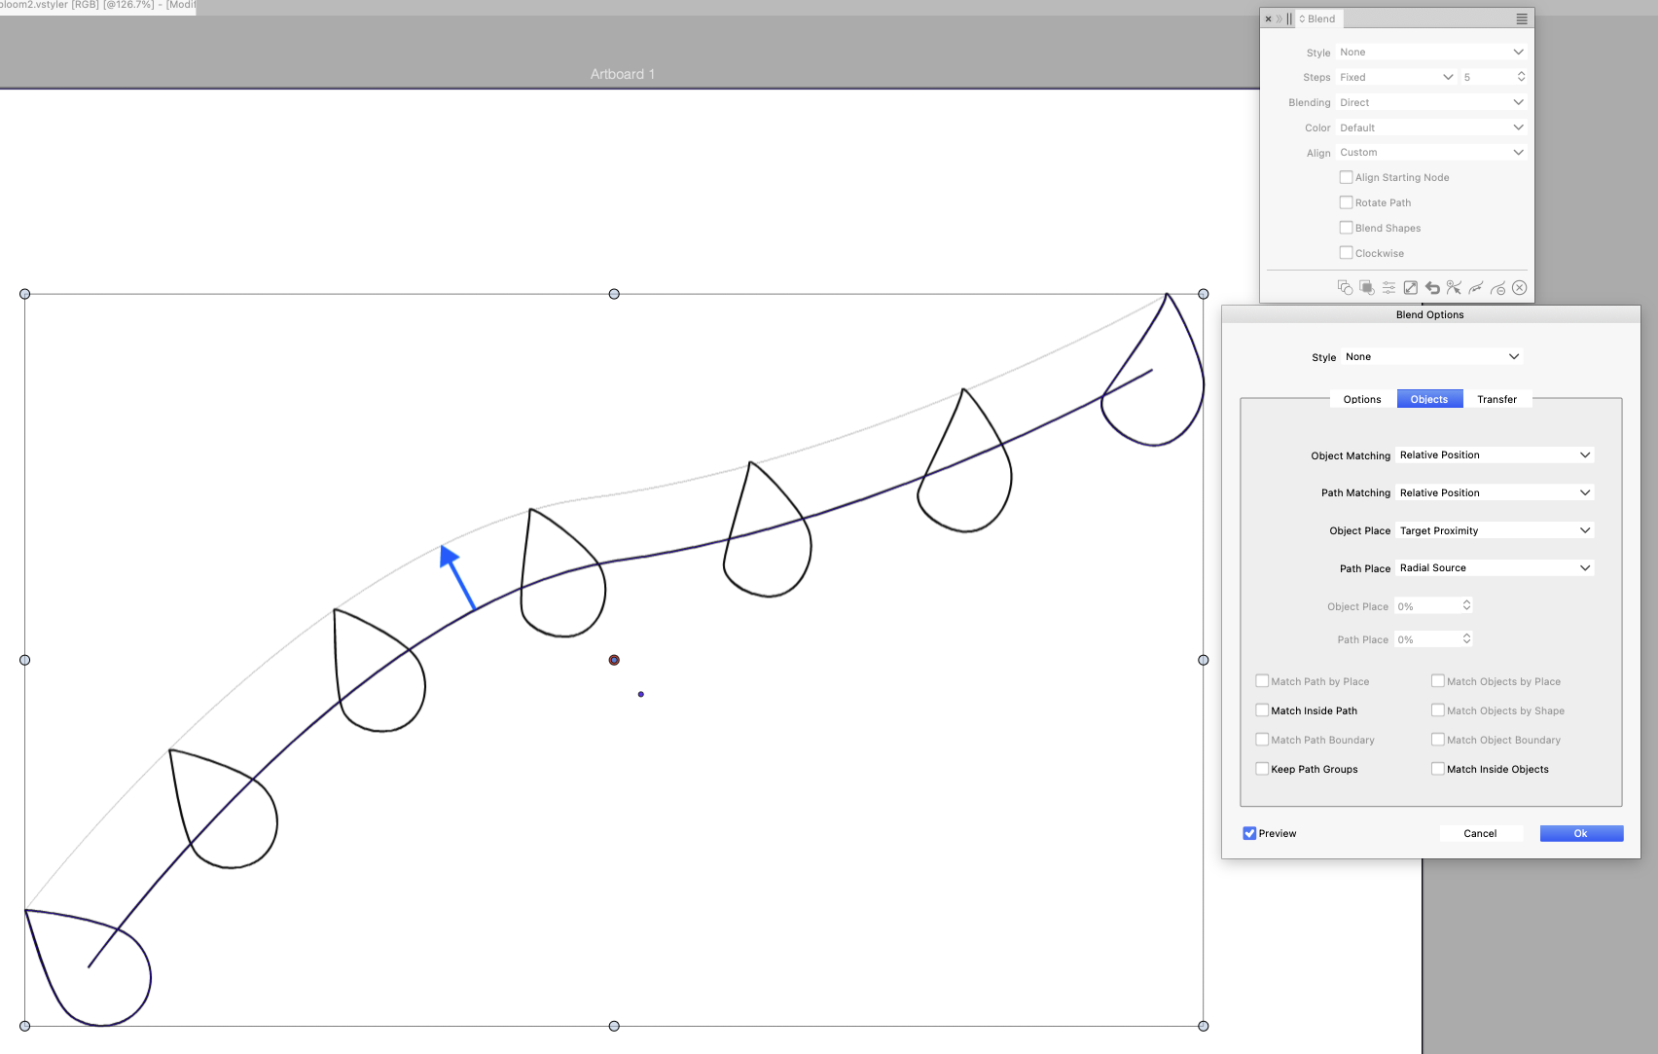Image resolution: width=1658 pixels, height=1054 pixels.
Task: Click the blue arrow on the canvas
Action: 456,576
